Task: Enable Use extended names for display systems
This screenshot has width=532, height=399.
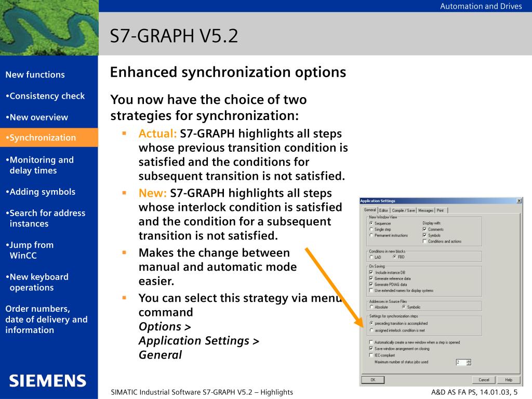Action: point(371,290)
